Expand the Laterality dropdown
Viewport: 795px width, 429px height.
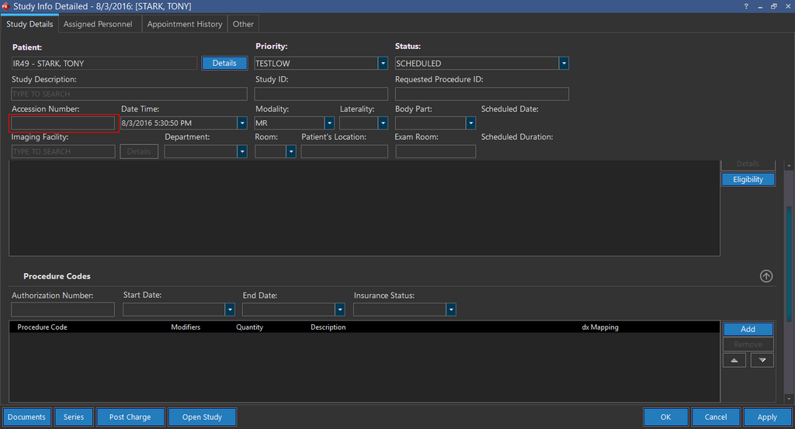[x=383, y=123]
